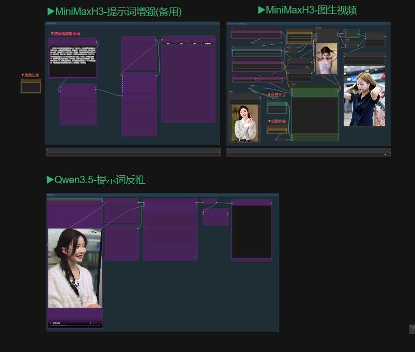Play the video in Qwen3.5 preview node
This screenshot has height=352, width=415.
click(x=50, y=323)
